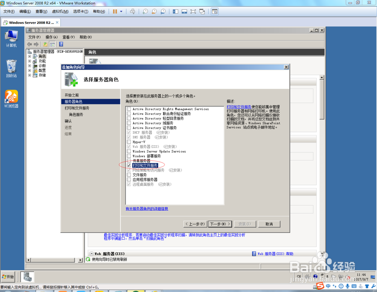Click the Server Manager up-one-level icon

45,44
